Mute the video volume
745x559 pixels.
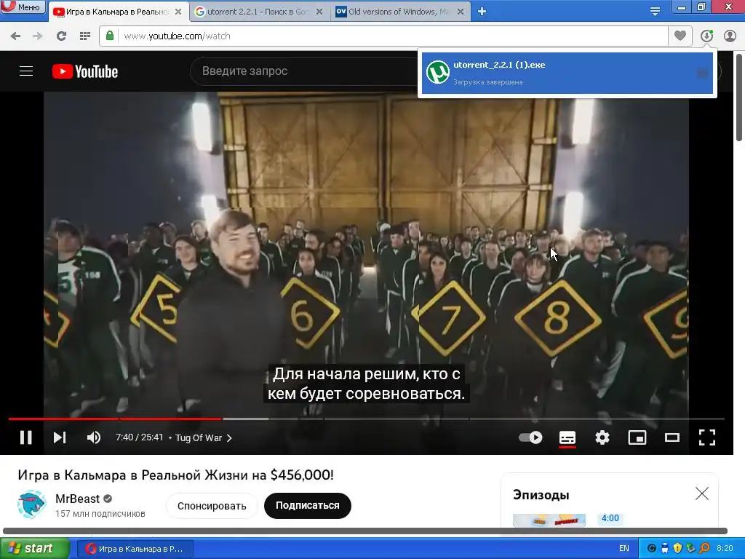pyautogui.click(x=94, y=437)
